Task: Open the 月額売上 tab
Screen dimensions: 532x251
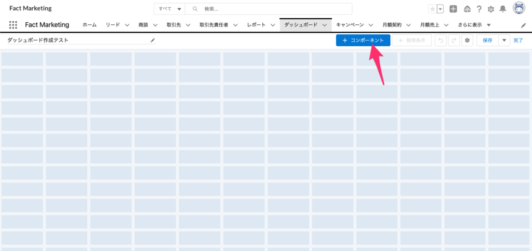Action: 430,25
